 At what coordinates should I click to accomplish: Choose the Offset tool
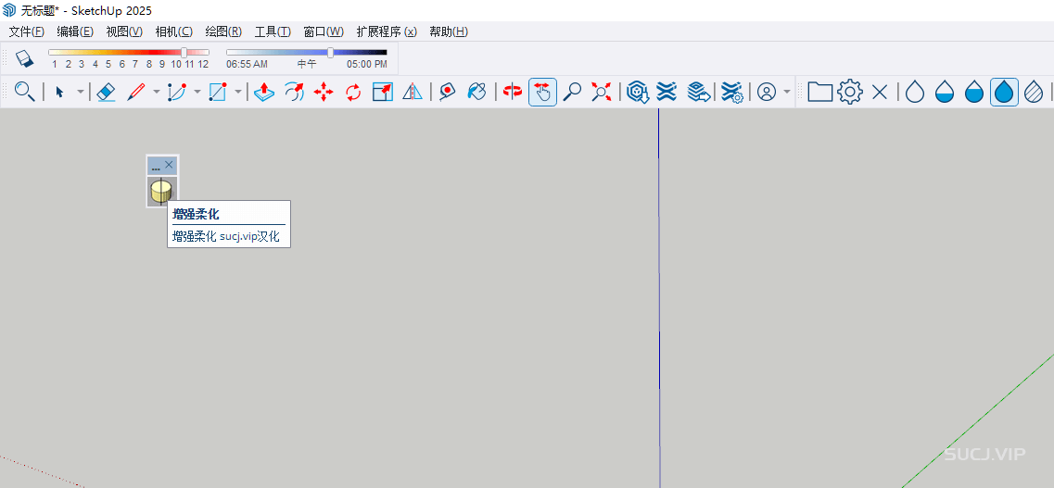tap(295, 92)
